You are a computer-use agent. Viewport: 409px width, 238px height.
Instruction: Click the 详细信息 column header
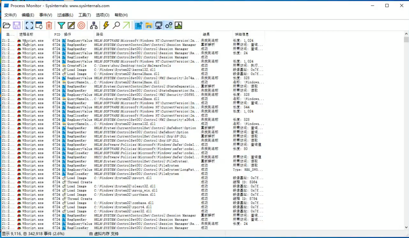pyautogui.click(x=249, y=34)
